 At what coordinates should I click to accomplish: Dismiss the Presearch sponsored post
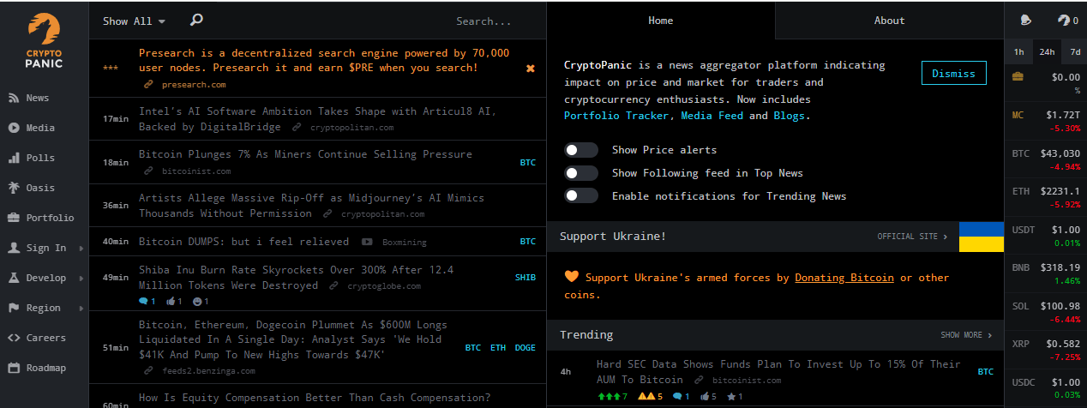[x=530, y=68]
